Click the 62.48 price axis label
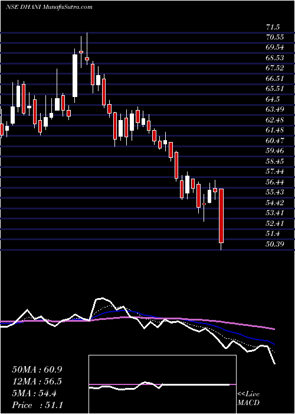295x414 pixels. (x=275, y=120)
